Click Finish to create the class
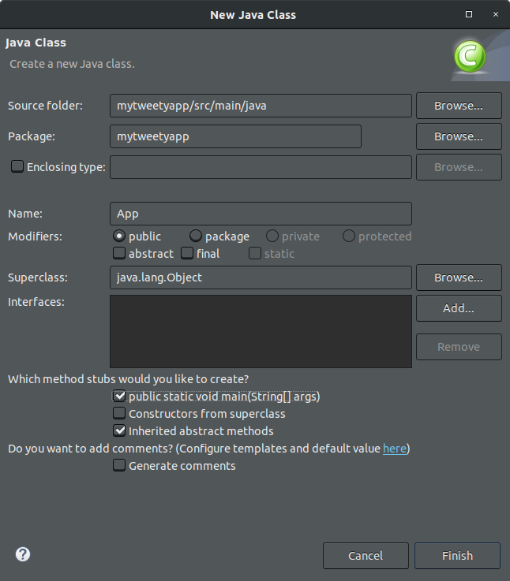The image size is (510, 581). point(457,556)
